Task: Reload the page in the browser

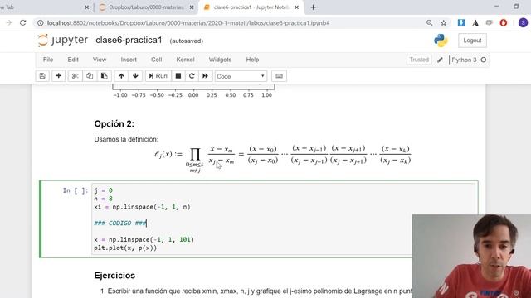Action: (22, 23)
